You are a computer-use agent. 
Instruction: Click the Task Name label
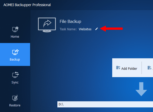pos(68,29)
